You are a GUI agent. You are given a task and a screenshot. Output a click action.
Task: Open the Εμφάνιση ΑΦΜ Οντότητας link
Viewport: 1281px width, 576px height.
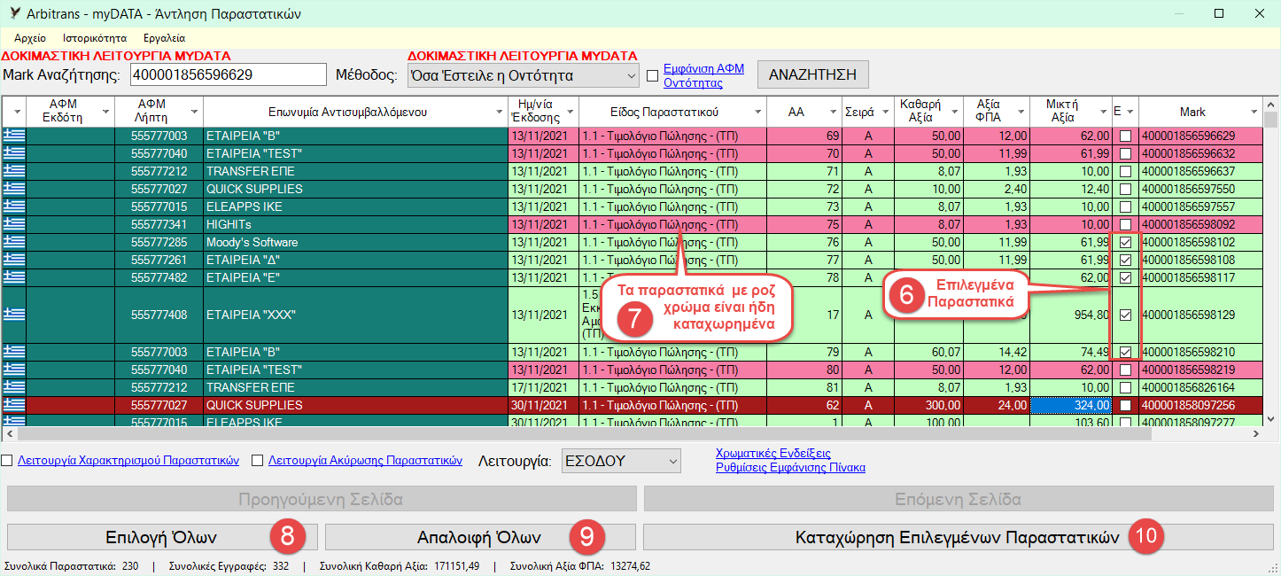click(x=703, y=75)
